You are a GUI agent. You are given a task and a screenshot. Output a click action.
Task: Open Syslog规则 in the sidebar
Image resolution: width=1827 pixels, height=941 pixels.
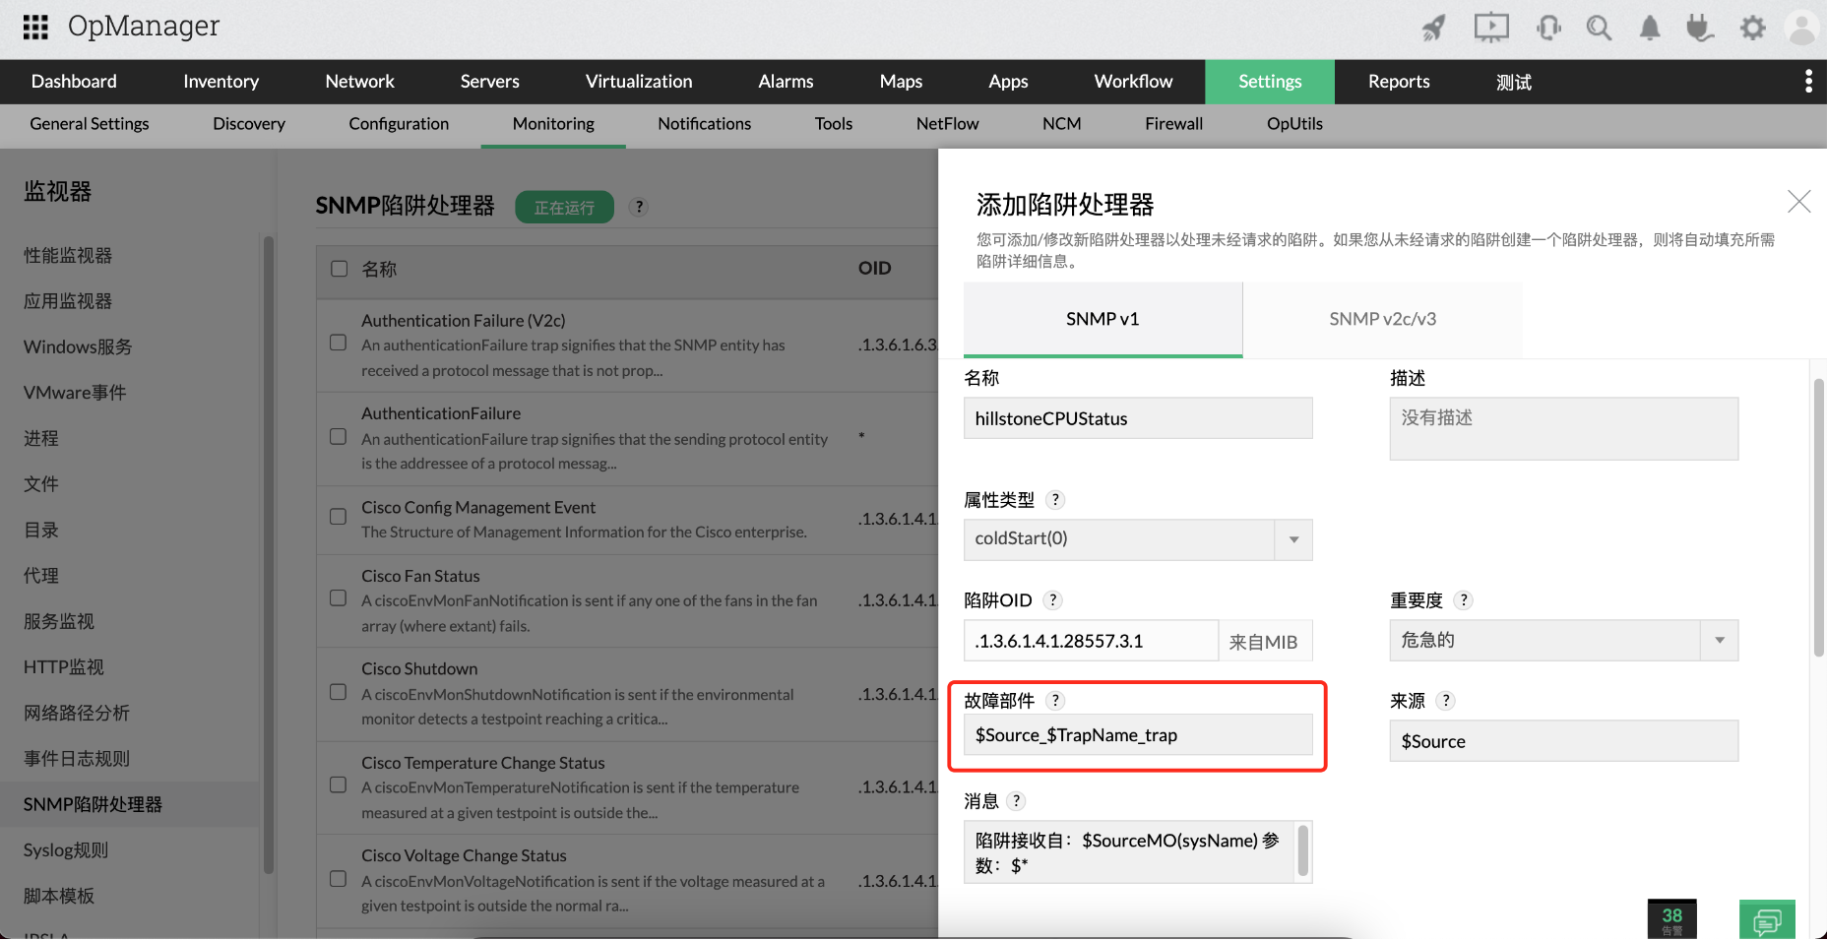[66, 849]
